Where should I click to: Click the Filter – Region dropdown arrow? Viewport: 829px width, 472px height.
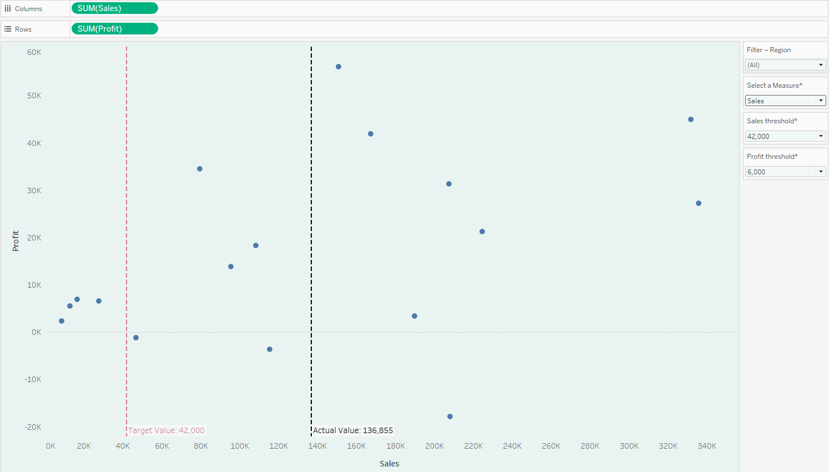coord(821,65)
